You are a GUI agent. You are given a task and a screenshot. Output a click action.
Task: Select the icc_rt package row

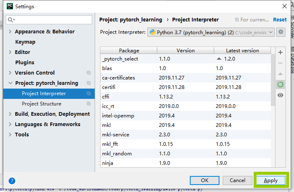(186, 106)
